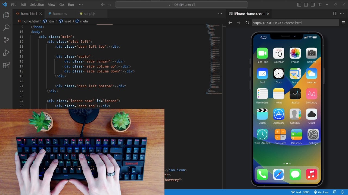
Task: Tap the Mail app icon
Action: click(262, 74)
